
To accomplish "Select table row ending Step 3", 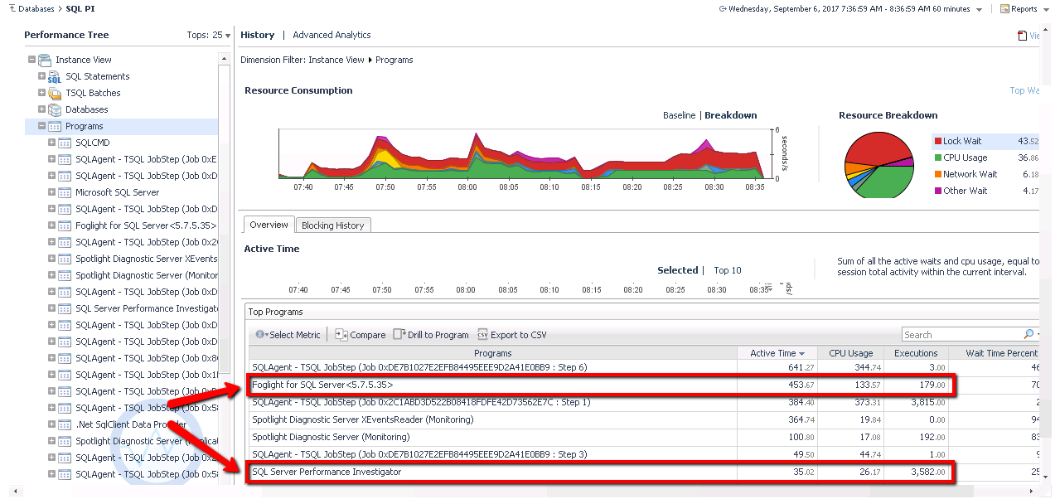I will click(x=643, y=454).
